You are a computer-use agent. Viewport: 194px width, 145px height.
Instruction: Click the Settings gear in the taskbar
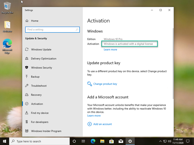point(130,141)
